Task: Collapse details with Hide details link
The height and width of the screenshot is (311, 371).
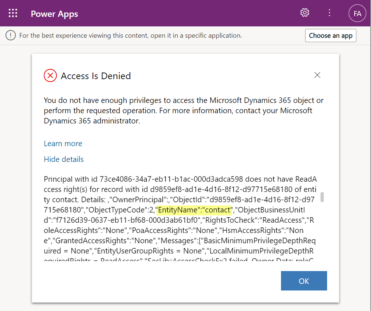Action: (x=64, y=159)
